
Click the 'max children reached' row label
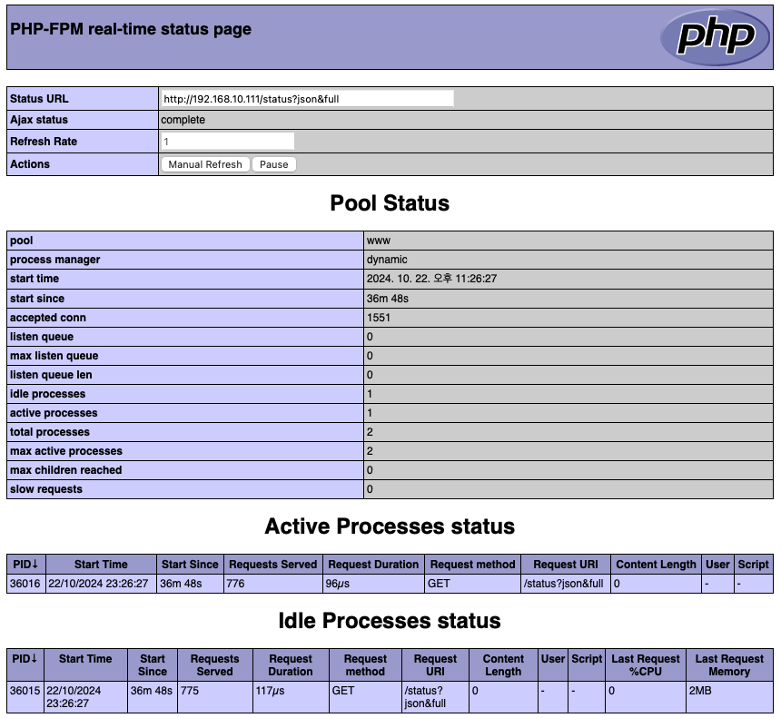(x=65, y=469)
